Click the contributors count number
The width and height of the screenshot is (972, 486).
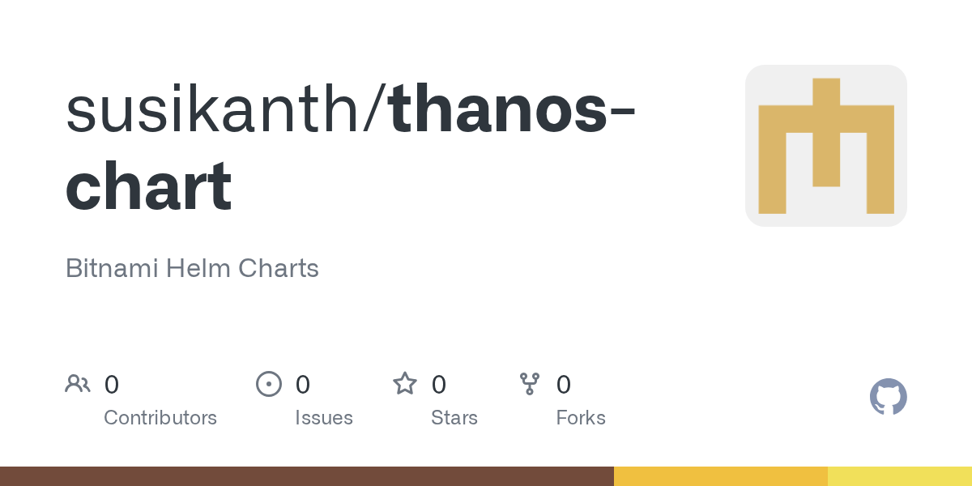[x=112, y=385]
